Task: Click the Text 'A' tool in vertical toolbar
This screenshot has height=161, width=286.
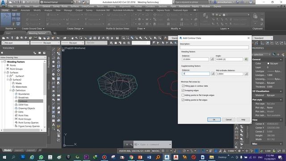Action: pyautogui.click(x=54, y=125)
